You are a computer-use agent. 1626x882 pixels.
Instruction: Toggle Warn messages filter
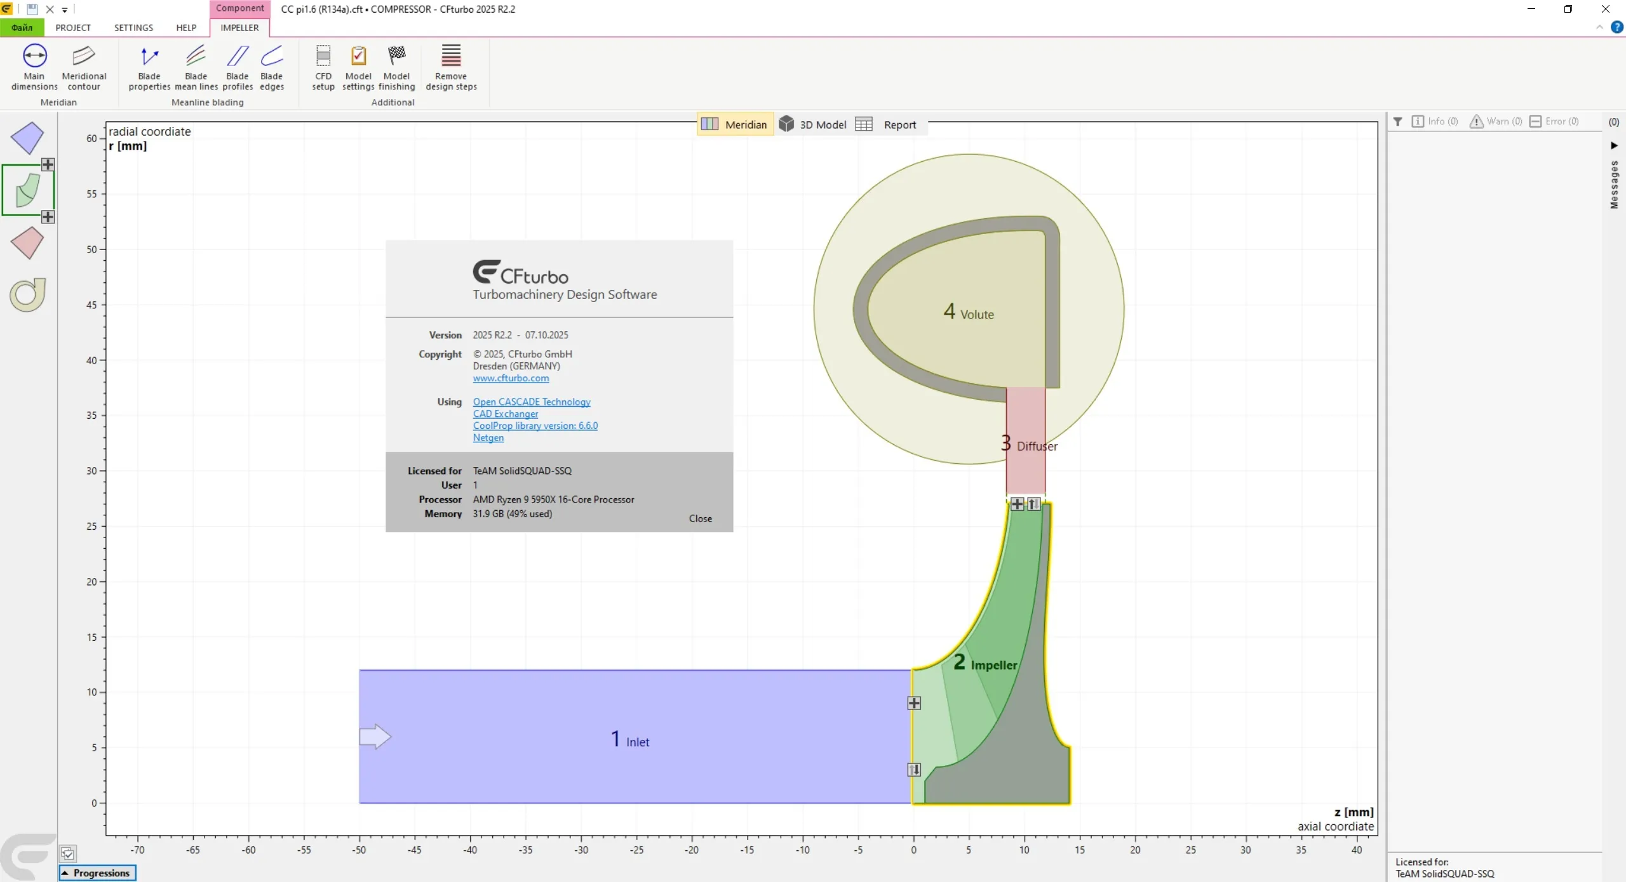(1496, 121)
